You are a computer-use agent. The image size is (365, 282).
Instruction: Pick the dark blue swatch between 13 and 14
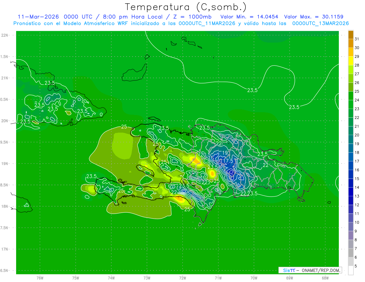click(351, 192)
